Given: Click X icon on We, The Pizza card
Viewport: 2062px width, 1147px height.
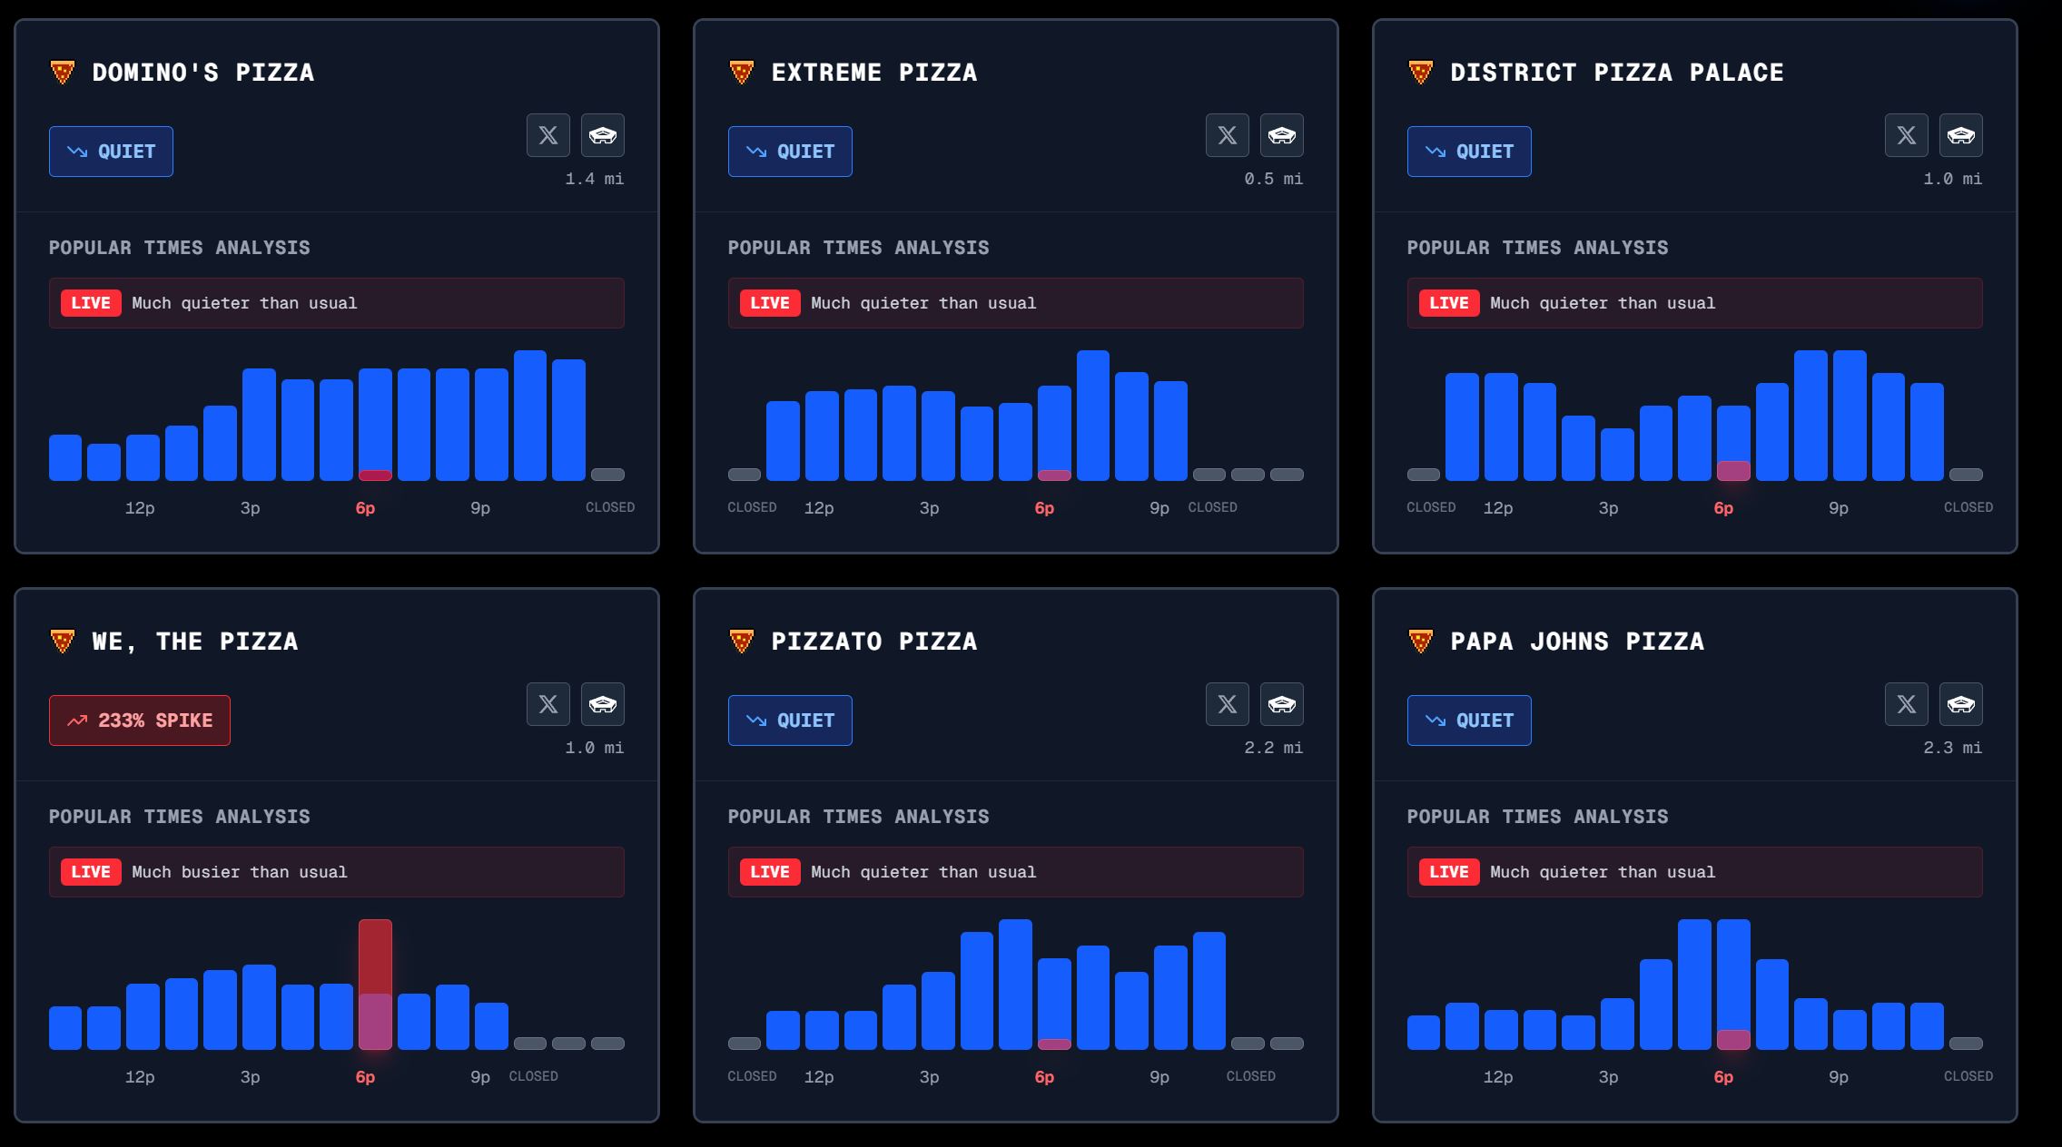Looking at the screenshot, I should click(548, 704).
